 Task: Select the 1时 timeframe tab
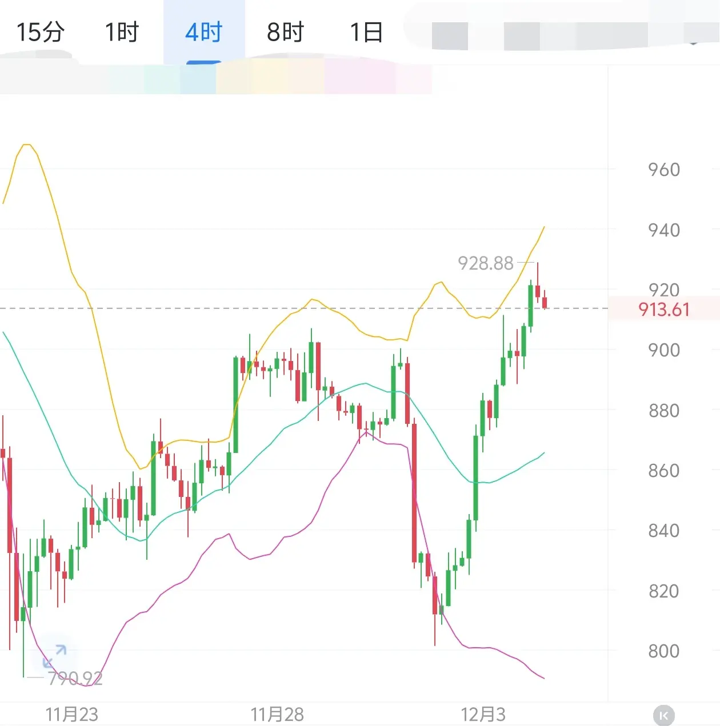(122, 32)
